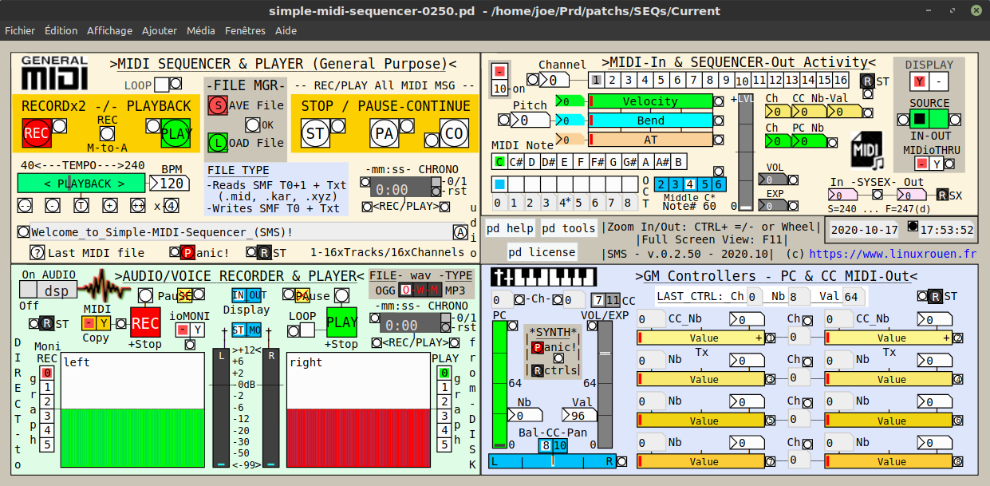
Task: Click the MIDI file music-note icon
Action: [x=867, y=151]
